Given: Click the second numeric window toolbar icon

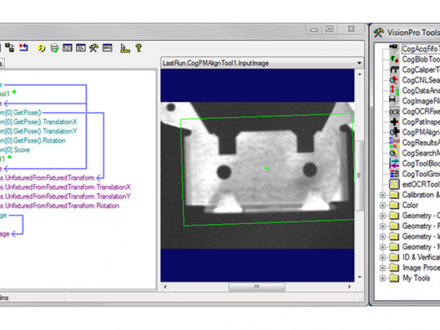Looking at the screenshot, I should (81, 48).
